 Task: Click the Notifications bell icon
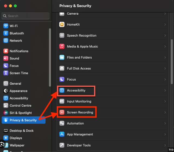click(6, 51)
